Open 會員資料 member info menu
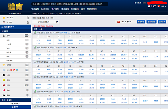The image size is (168, 109). tap(35, 9)
